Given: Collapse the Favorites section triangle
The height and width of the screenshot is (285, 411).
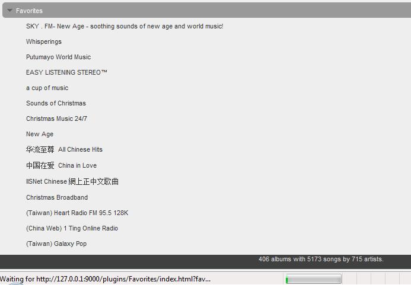Looking at the screenshot, I should coord(9,11).
